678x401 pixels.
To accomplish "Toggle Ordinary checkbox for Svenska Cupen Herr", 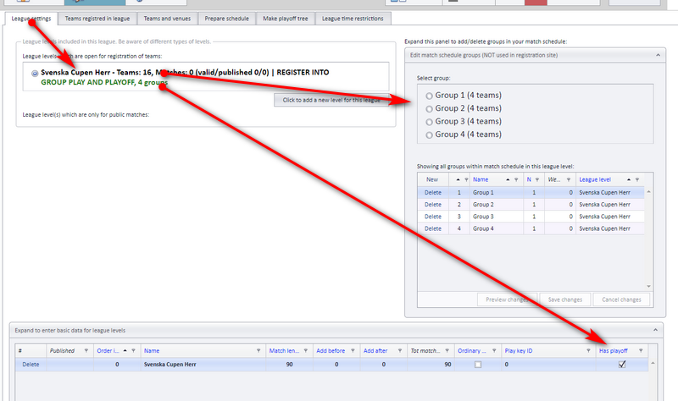I will tap(478, 365).
